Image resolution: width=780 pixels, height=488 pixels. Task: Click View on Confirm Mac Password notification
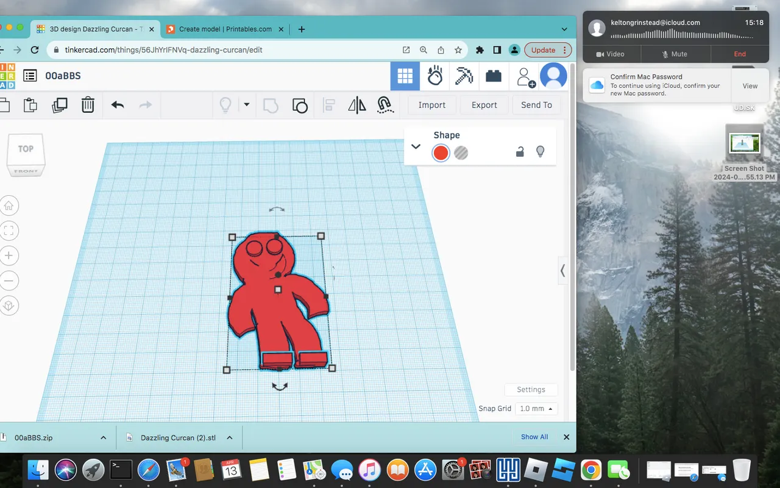click(750, 86)
